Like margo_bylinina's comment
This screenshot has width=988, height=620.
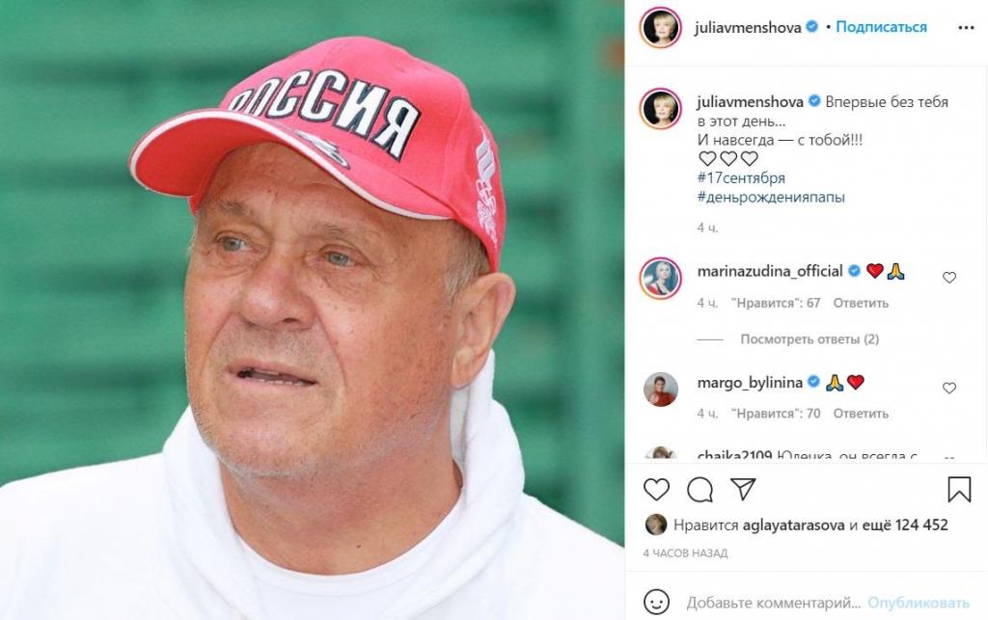[x=949, y=389]
